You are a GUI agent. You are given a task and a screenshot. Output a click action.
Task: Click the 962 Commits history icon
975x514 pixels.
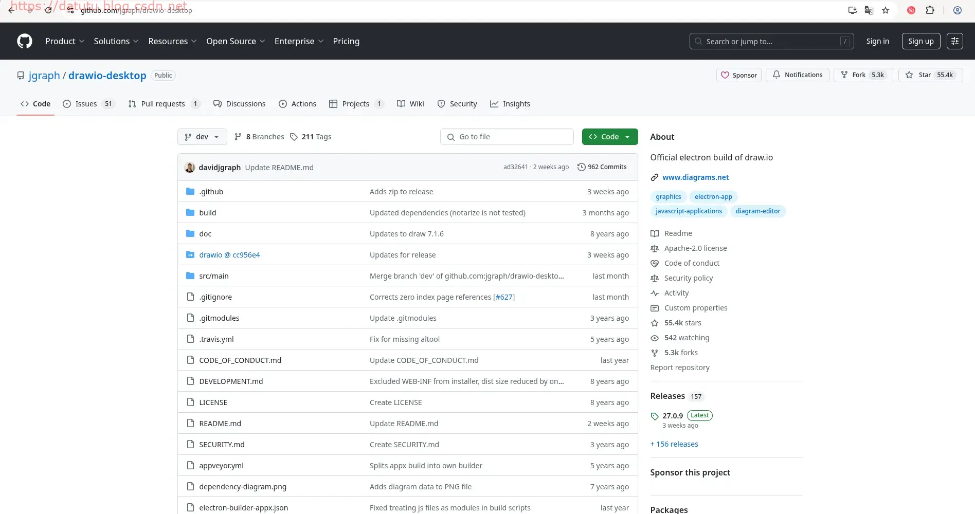tap(582, 167)
